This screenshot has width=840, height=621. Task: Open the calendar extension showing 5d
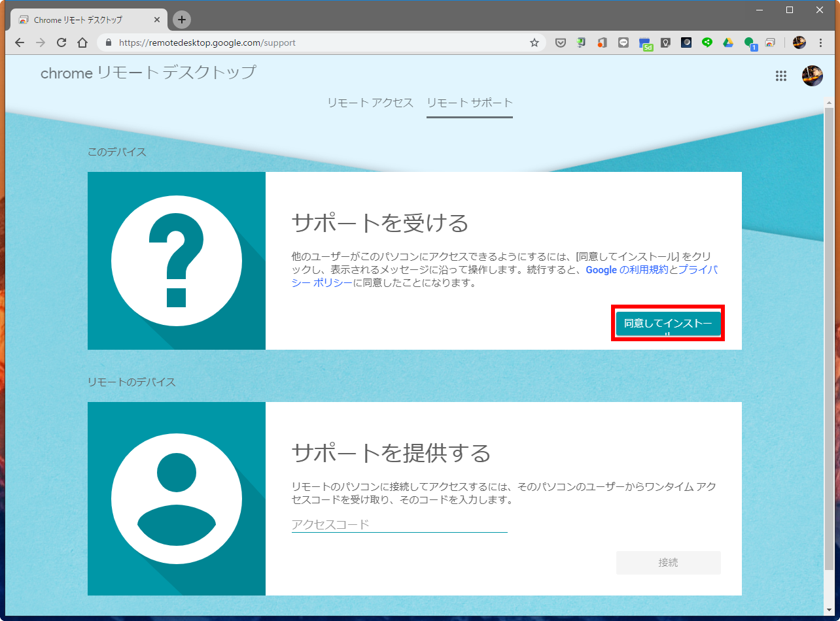pyautogui.click(x=645, y=44)
